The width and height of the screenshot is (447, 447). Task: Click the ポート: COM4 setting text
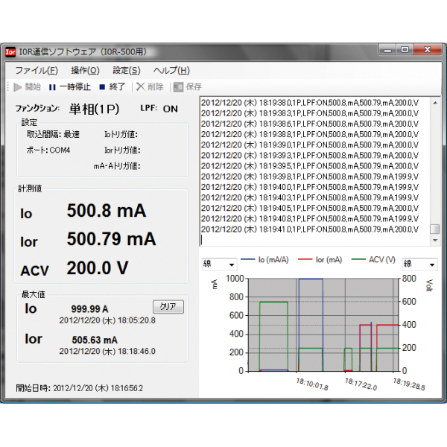(x=48, y=150)
